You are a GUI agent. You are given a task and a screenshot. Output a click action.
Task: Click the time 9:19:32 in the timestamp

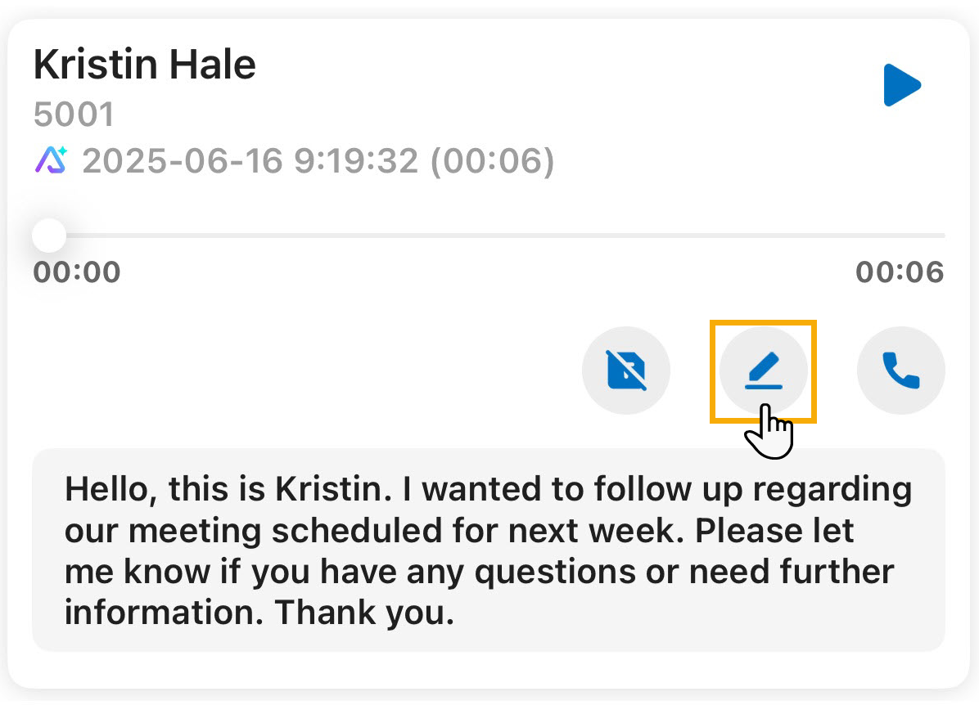pyautogui.click(x=357, y=161)
